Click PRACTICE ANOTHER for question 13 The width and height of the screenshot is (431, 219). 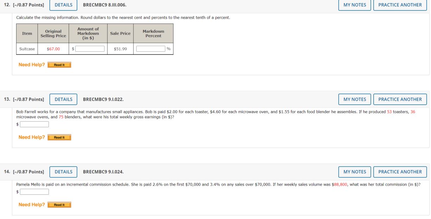coord(400,99)
